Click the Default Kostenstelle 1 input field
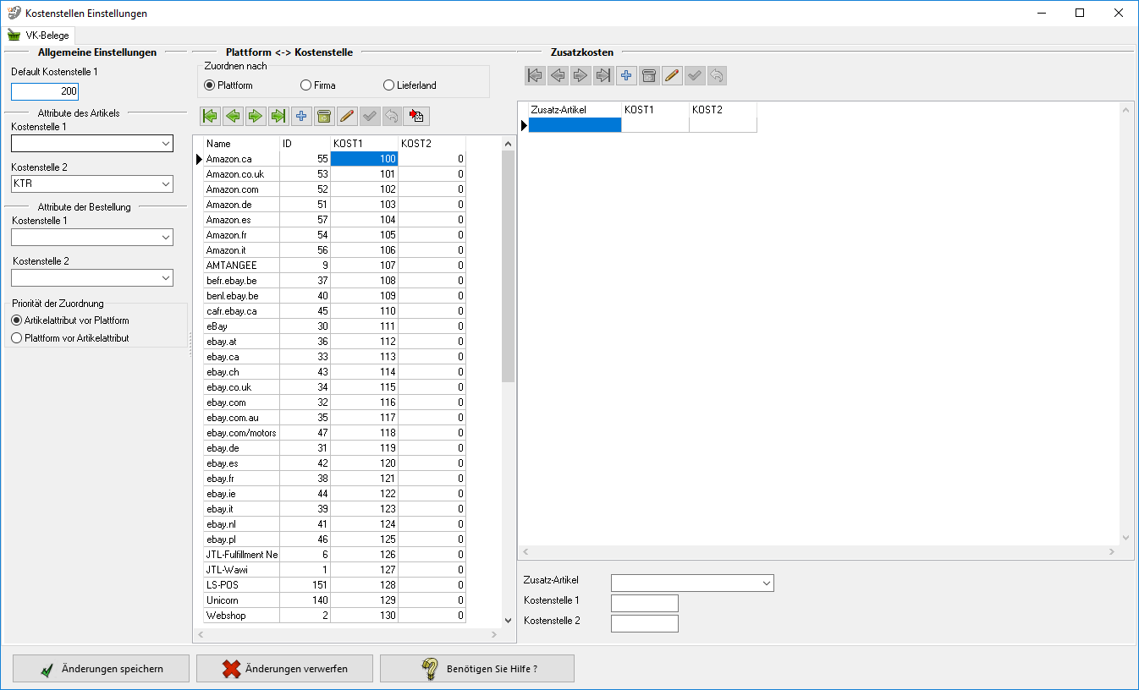 [45, 91]
